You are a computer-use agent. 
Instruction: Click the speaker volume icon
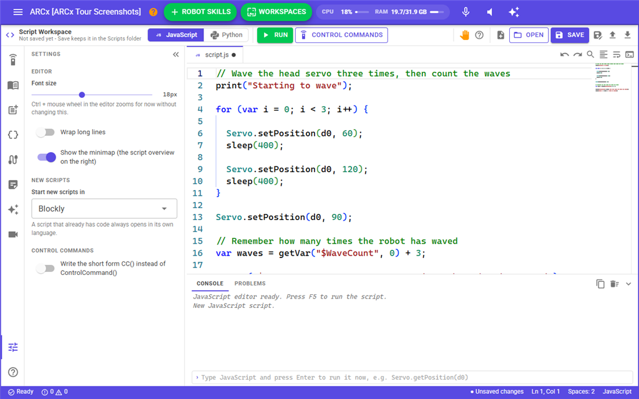coord(490,12)
